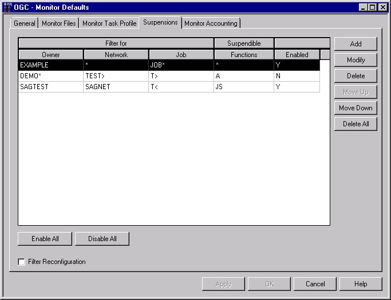Click the Help button
The height and width of the screenshot is (300, 391).
pyautogui.click(x=361, y=284)
